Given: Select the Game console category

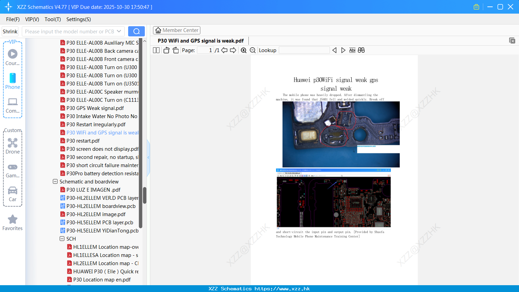Looking at the screenshot, I should tap(13, 171).
